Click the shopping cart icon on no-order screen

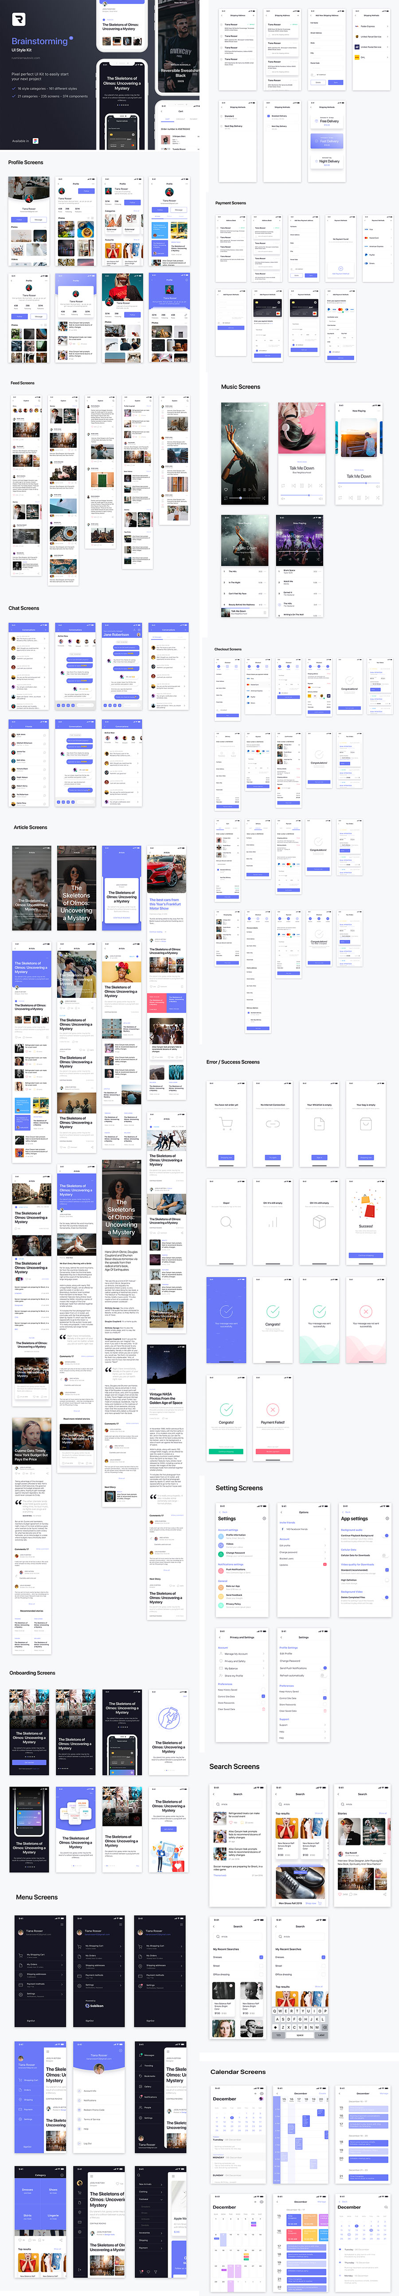[226, 1124]
